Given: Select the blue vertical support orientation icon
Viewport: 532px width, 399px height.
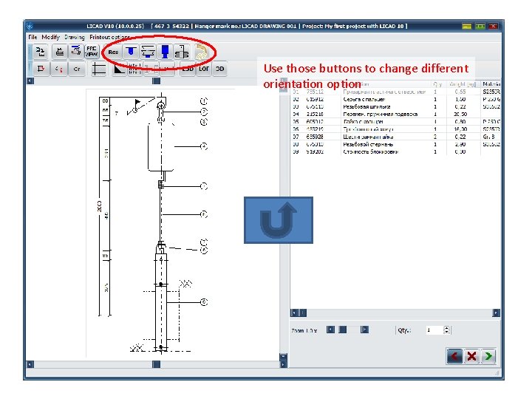Looking at the screenshot, I should tap(165, 52).
